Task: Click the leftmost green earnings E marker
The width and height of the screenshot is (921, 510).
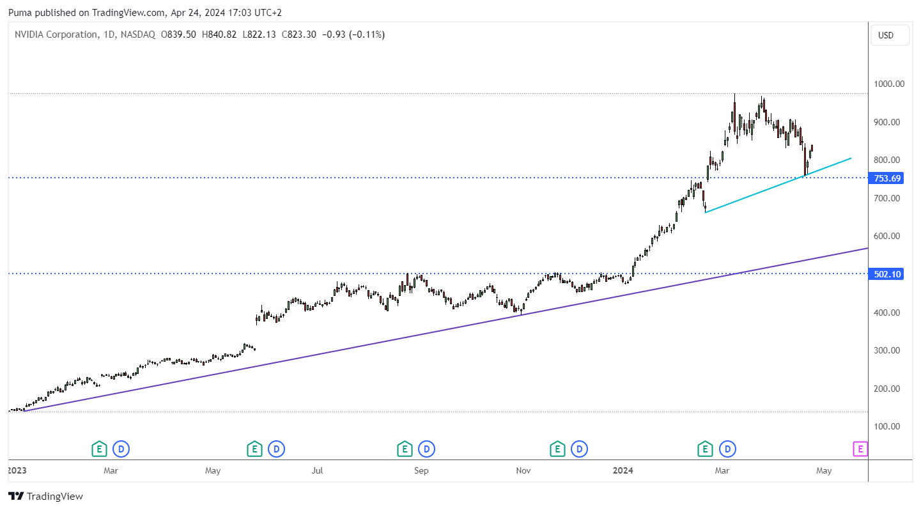Action: [x=99, y=449]
